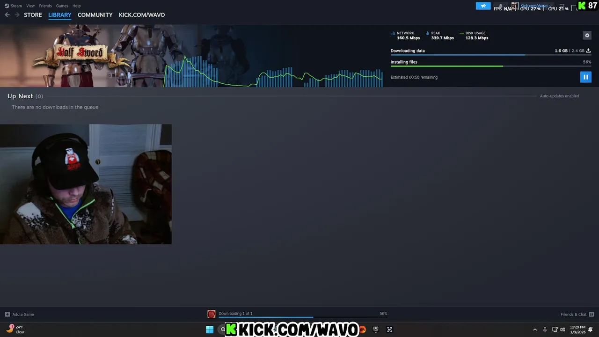Open the Games menu
The image size is (599, 337).
tap(62, 6)
